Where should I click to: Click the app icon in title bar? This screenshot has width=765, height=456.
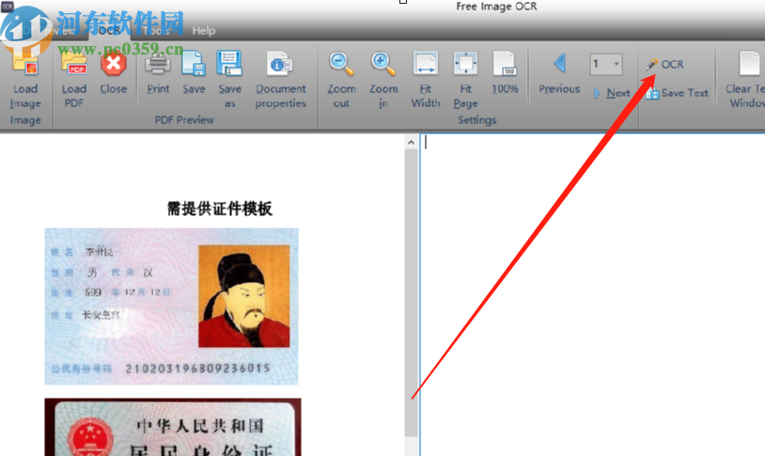pyautogui.click(x=7, y=6)
